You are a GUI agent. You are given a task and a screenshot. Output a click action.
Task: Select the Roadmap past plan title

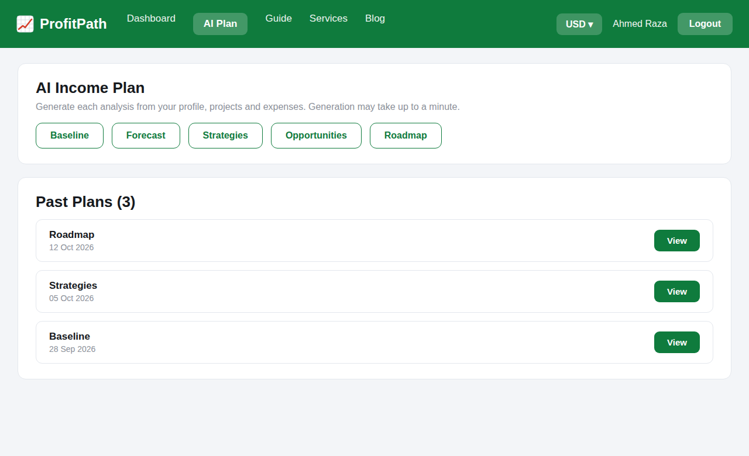(x=71, y=234)
